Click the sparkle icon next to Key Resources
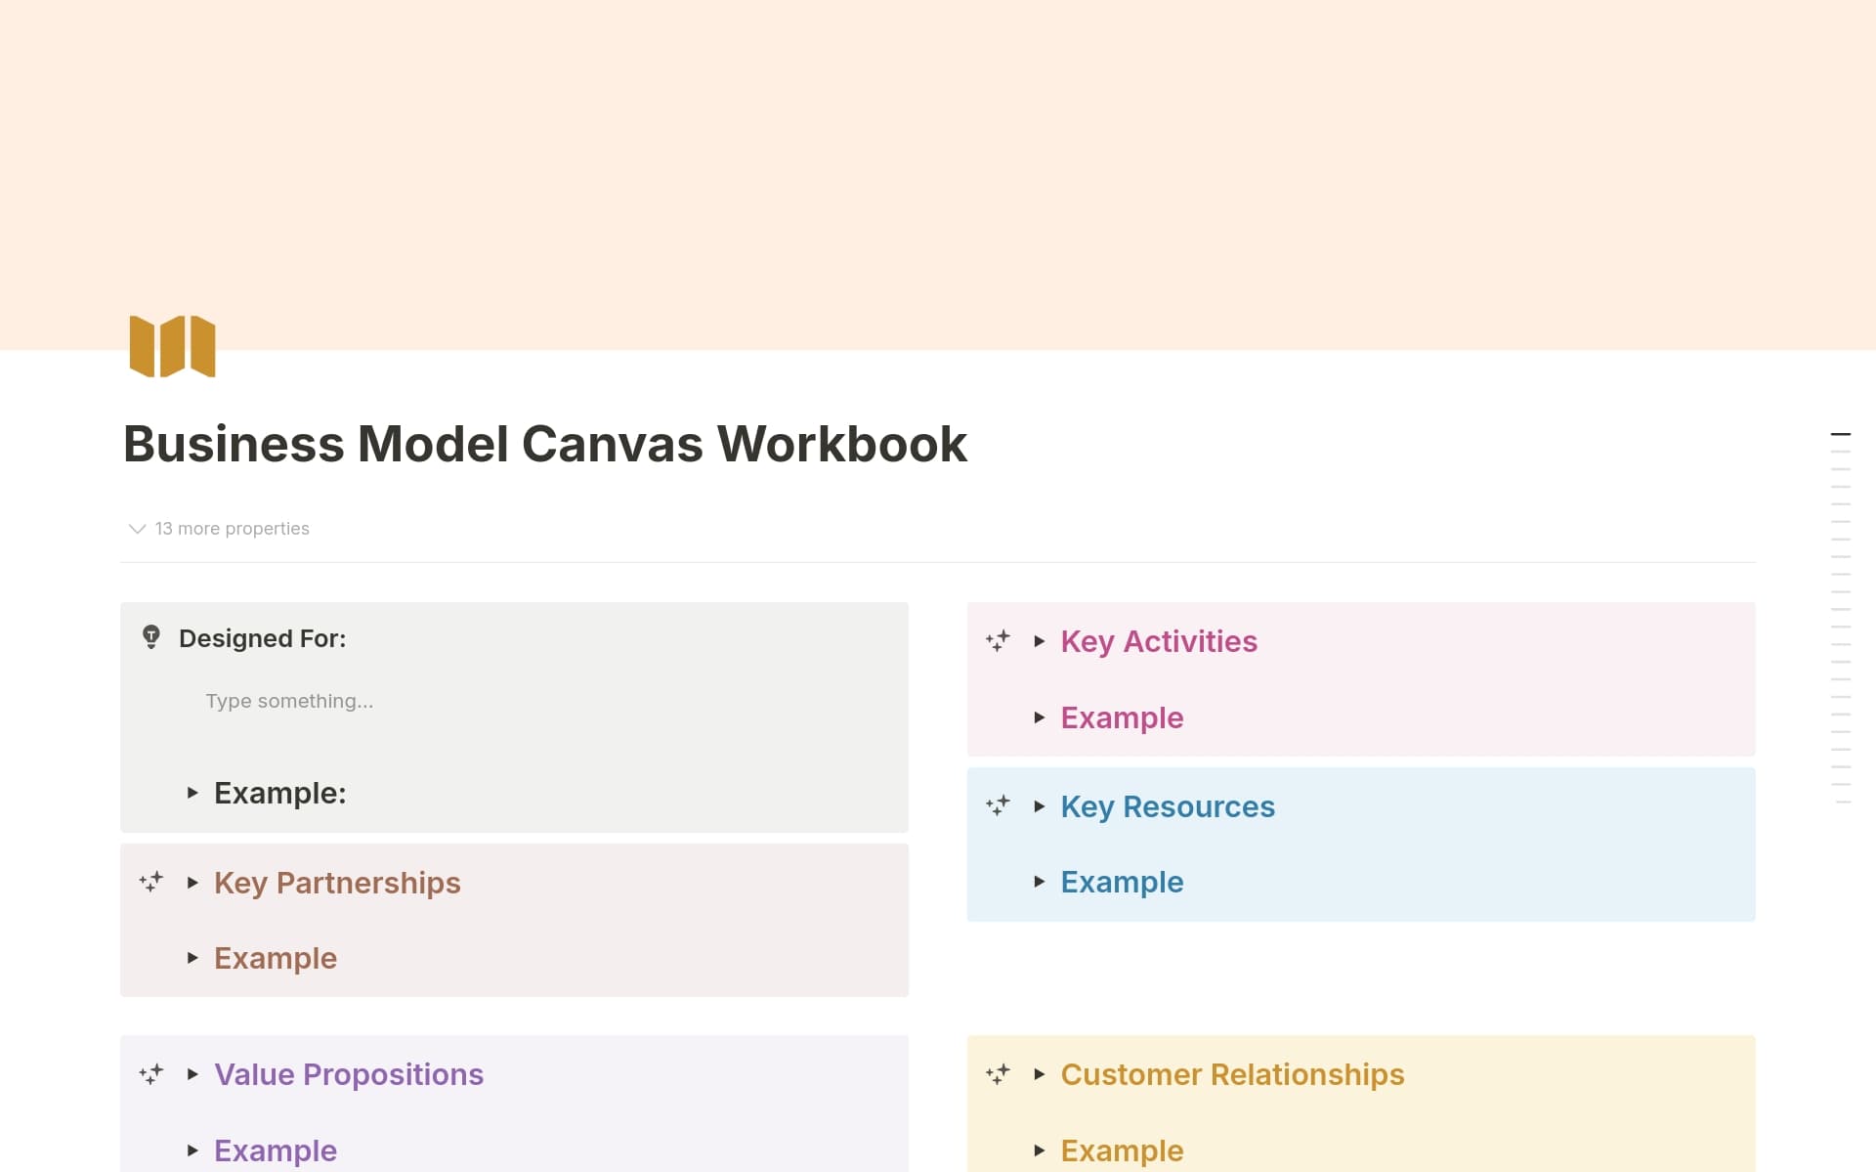Image resolution: width=1876 pixels, height=1172 pixels. click(x=999, y=806)
